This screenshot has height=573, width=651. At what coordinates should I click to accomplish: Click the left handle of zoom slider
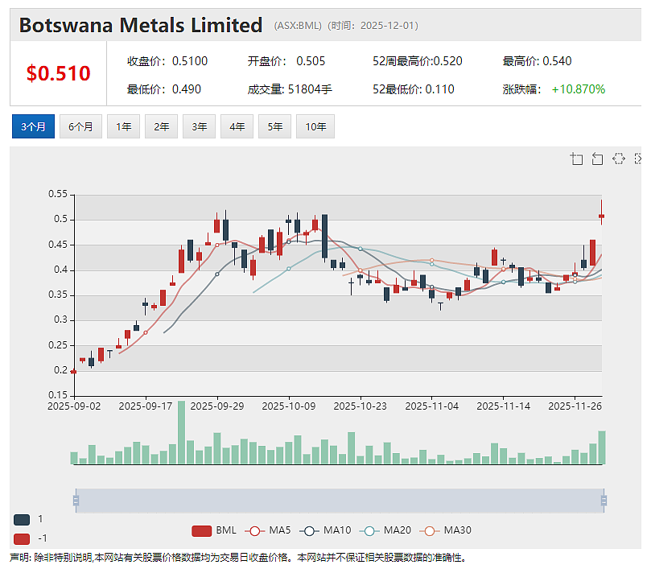(76, 501)
